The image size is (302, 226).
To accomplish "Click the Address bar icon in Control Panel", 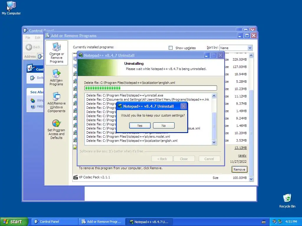I will point(40,56).
